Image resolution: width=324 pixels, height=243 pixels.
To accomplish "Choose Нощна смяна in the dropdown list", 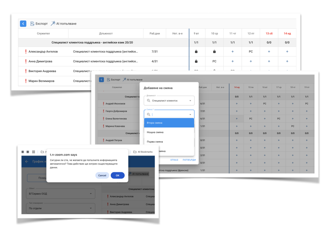I will click(x=169, y=132).
